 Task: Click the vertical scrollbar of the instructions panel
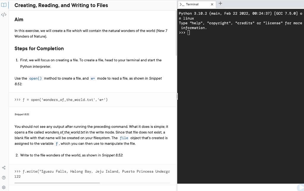point(177,96)
